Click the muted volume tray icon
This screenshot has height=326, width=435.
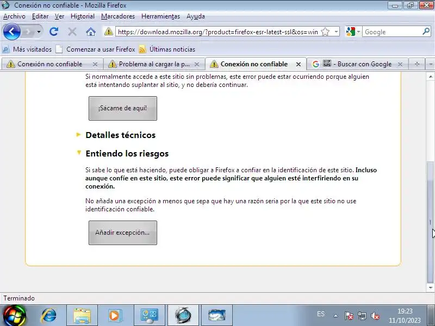[x=375, y=316]
